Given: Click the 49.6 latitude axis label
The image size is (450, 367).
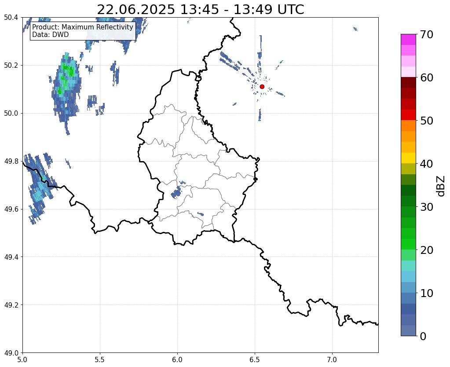Looking at the screenshot, I should point(11,209).
